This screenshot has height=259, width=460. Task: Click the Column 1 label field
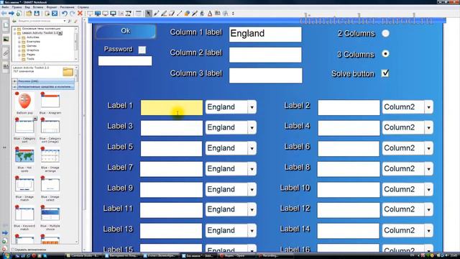[265, 34]
